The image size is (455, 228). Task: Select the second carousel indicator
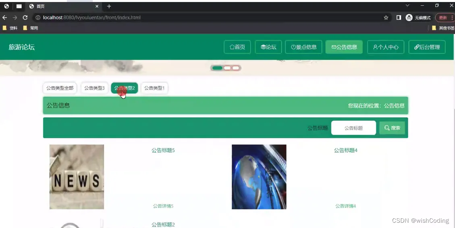227,68
